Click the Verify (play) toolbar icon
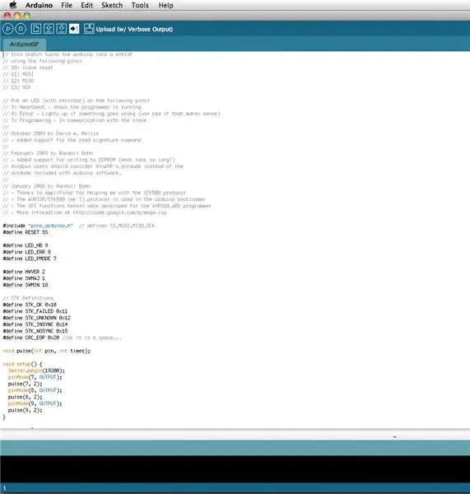This screenshot has width=470, height=494. click(x=8, y=29)
